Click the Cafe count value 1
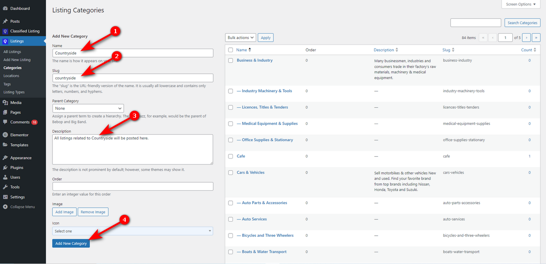Image resolution: width=546 pixels, height=264 pixels. tap(530, 156)
